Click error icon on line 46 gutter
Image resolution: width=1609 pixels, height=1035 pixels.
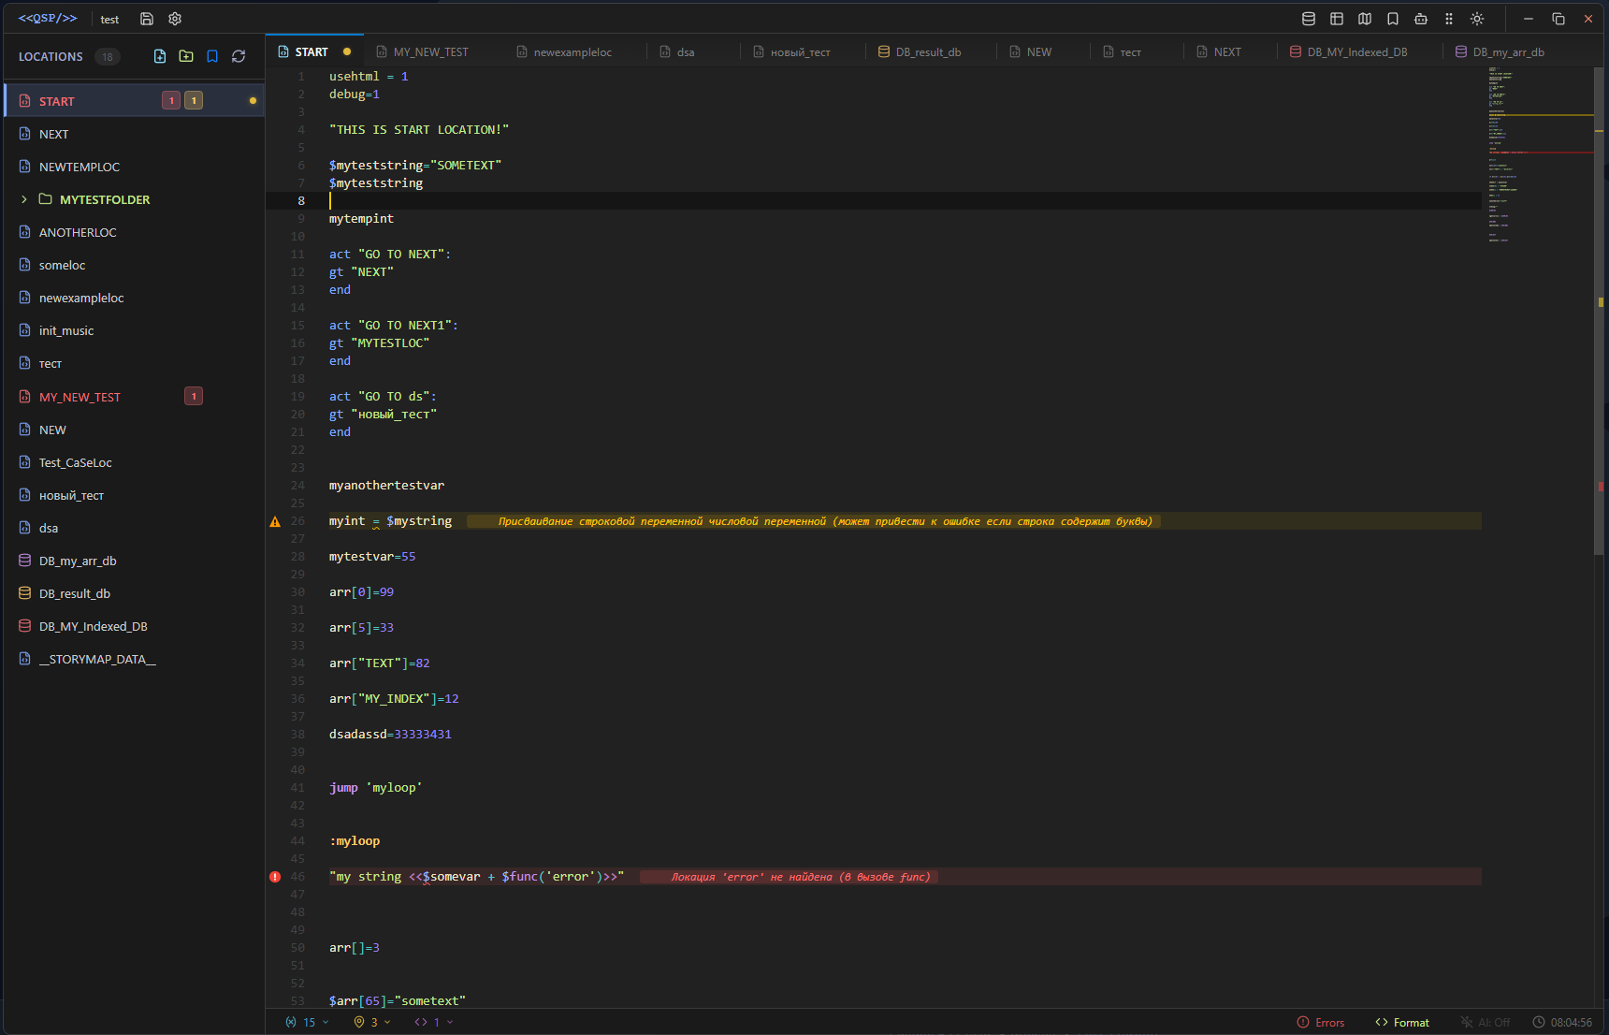tap(275, 877)
